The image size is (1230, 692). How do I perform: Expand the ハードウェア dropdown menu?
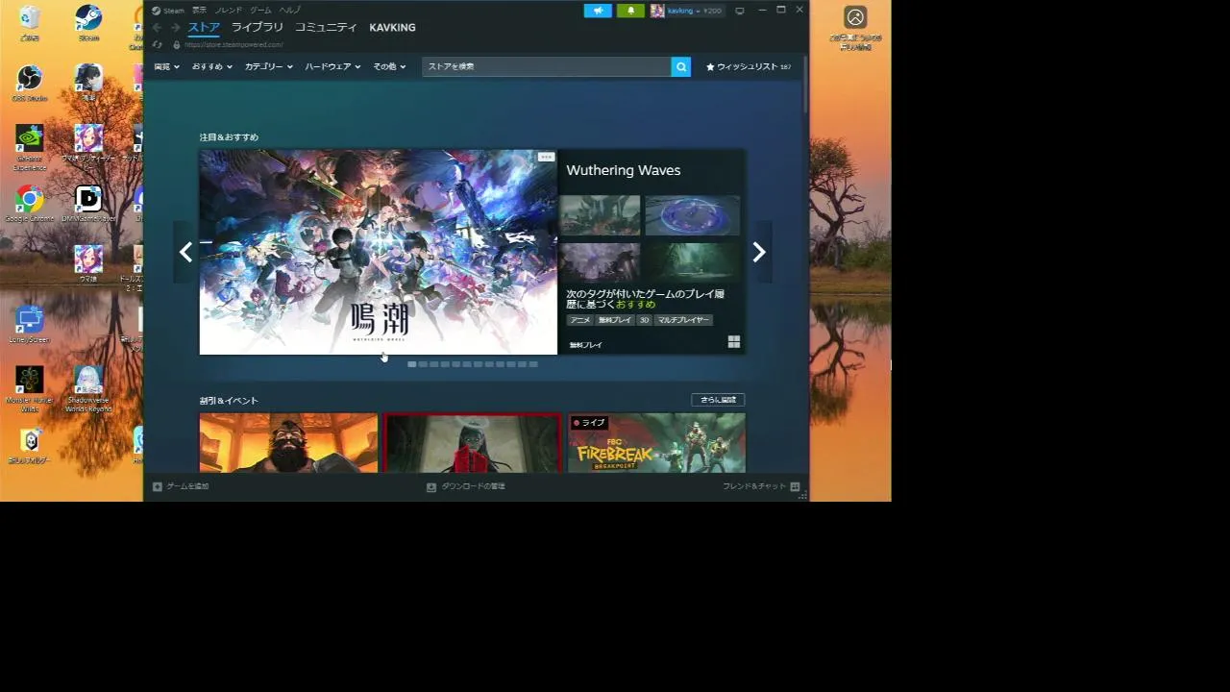(x=332, y=66)
